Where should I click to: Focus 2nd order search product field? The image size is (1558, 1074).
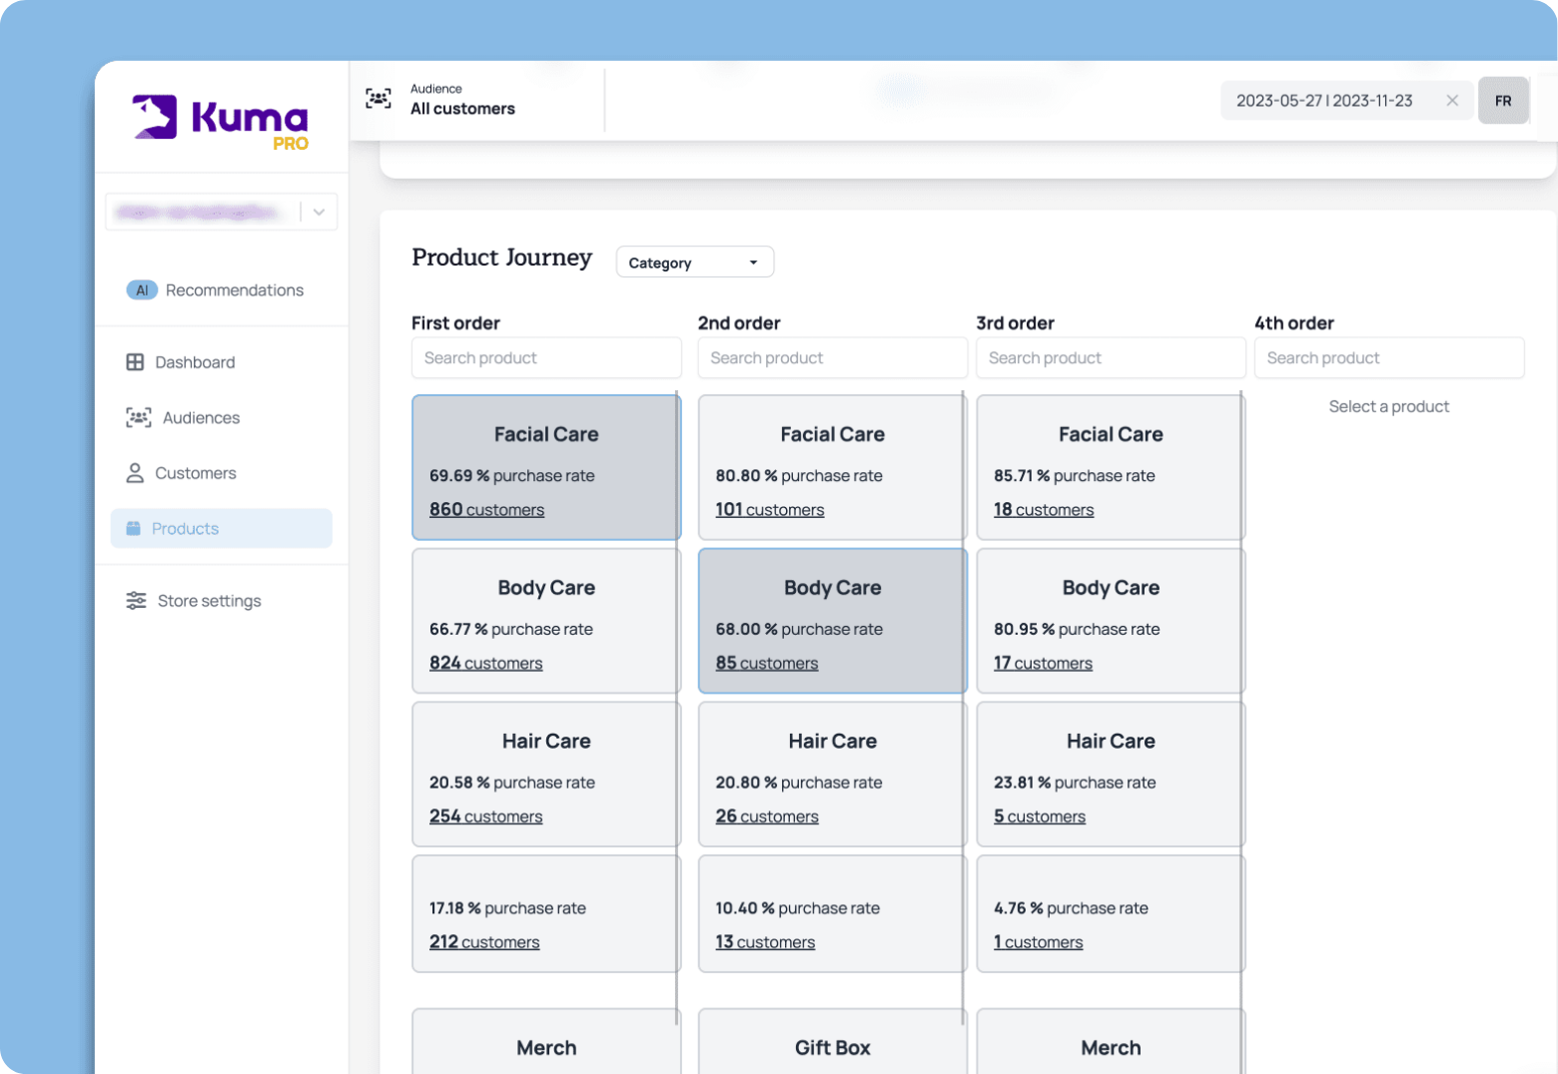(x=832, y=357)
